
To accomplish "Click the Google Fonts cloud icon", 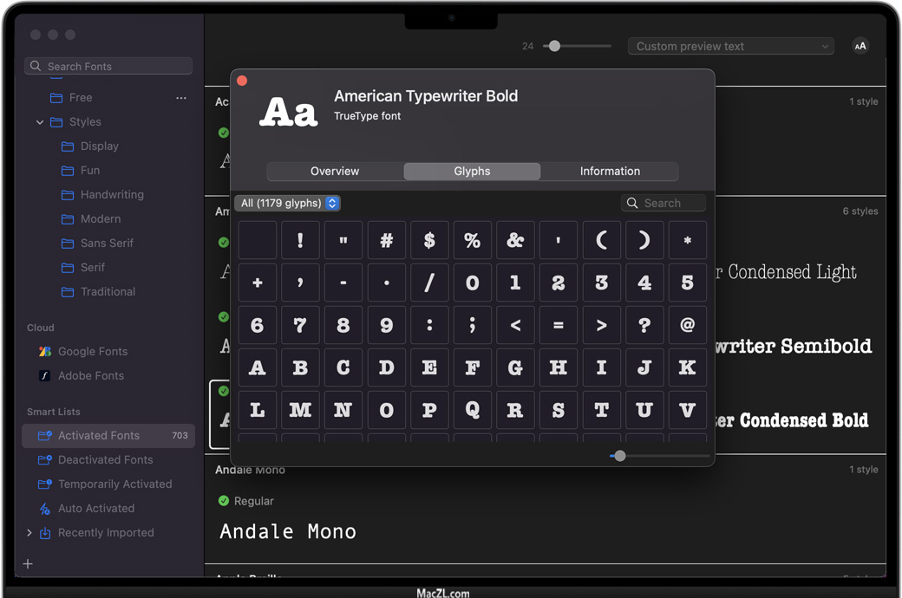I will coord(45,352).
